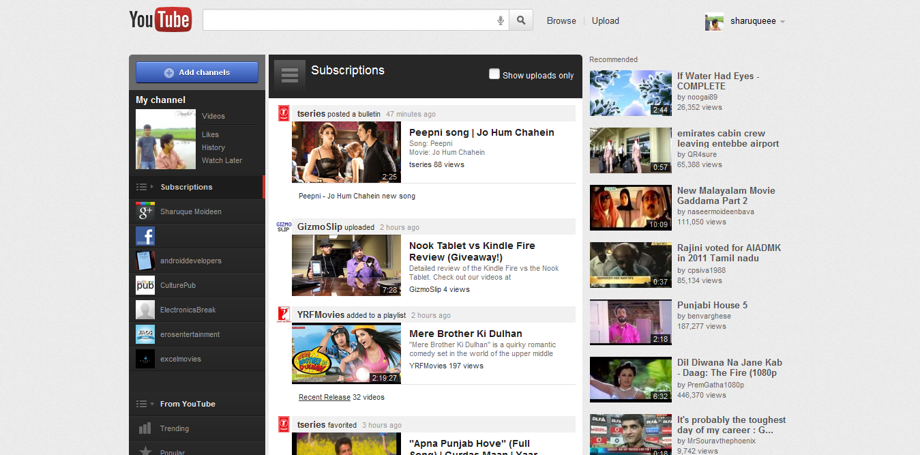Click the Facebook sidebar icon

[145, 236]
